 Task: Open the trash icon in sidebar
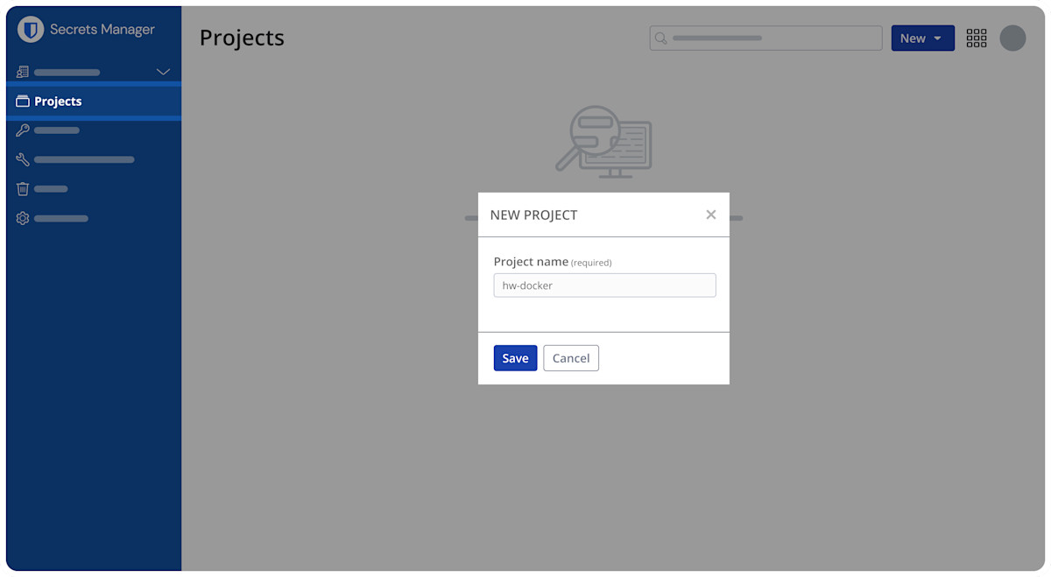click(x=23, y=189)
